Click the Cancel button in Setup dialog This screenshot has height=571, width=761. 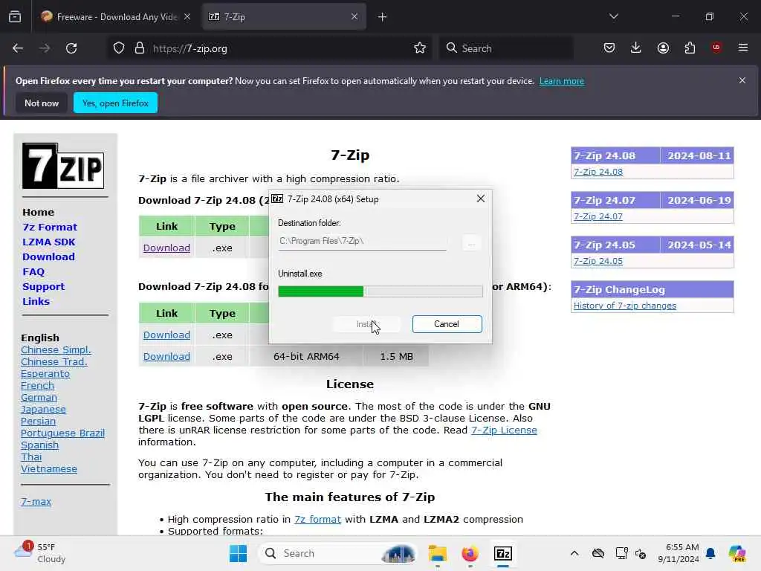pyautogui.click(x=447, y=324)
